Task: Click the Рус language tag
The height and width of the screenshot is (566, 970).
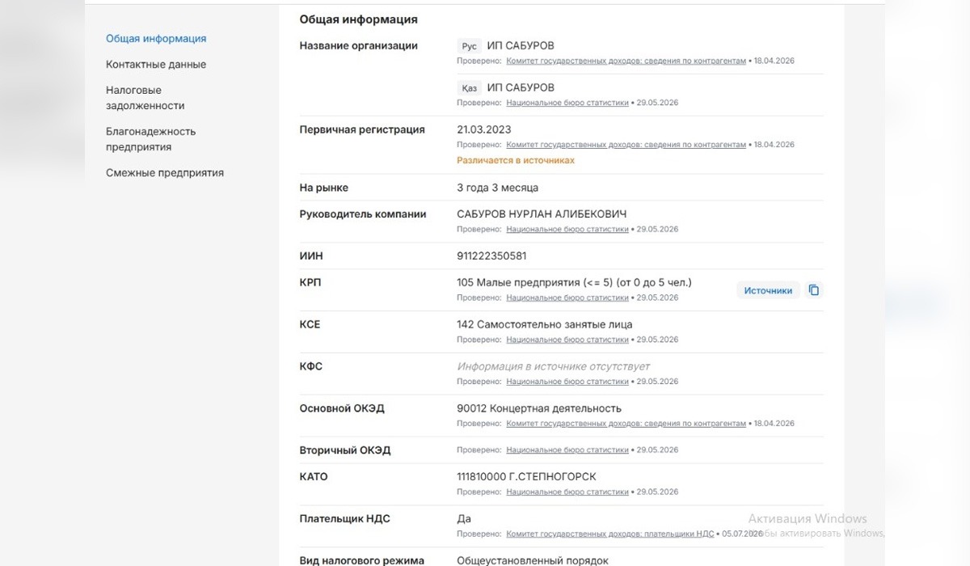Action: (470, 46)
